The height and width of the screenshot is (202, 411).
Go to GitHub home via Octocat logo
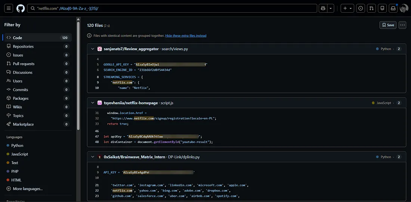coord(21,8)
